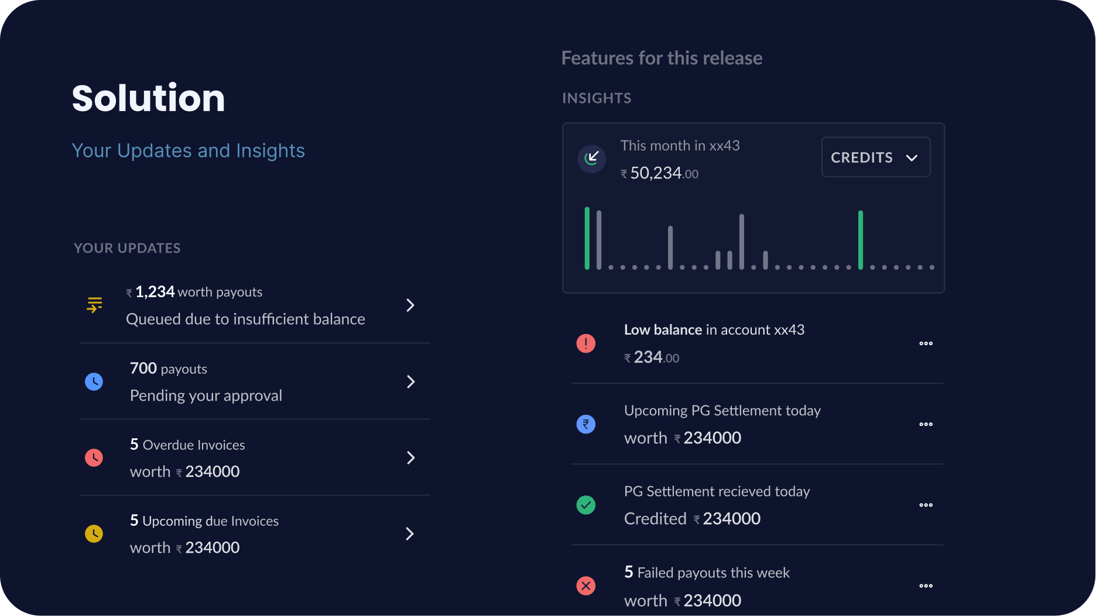This screenshot has width=1096, height=616.
Task: Click the incoming credits arrow icon
Action: (592, 159)
